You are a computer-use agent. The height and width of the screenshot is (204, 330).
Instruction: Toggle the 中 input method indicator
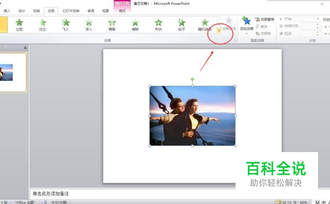pyautogui.click(x=324, y=202)
